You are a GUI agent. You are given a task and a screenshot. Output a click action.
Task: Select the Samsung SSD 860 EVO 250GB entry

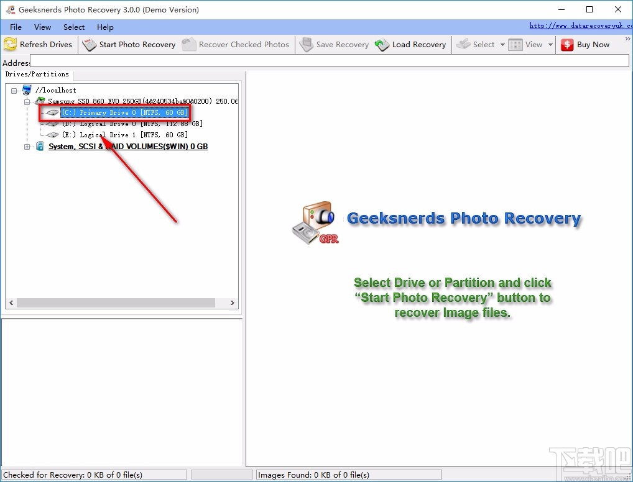point(142,101)
